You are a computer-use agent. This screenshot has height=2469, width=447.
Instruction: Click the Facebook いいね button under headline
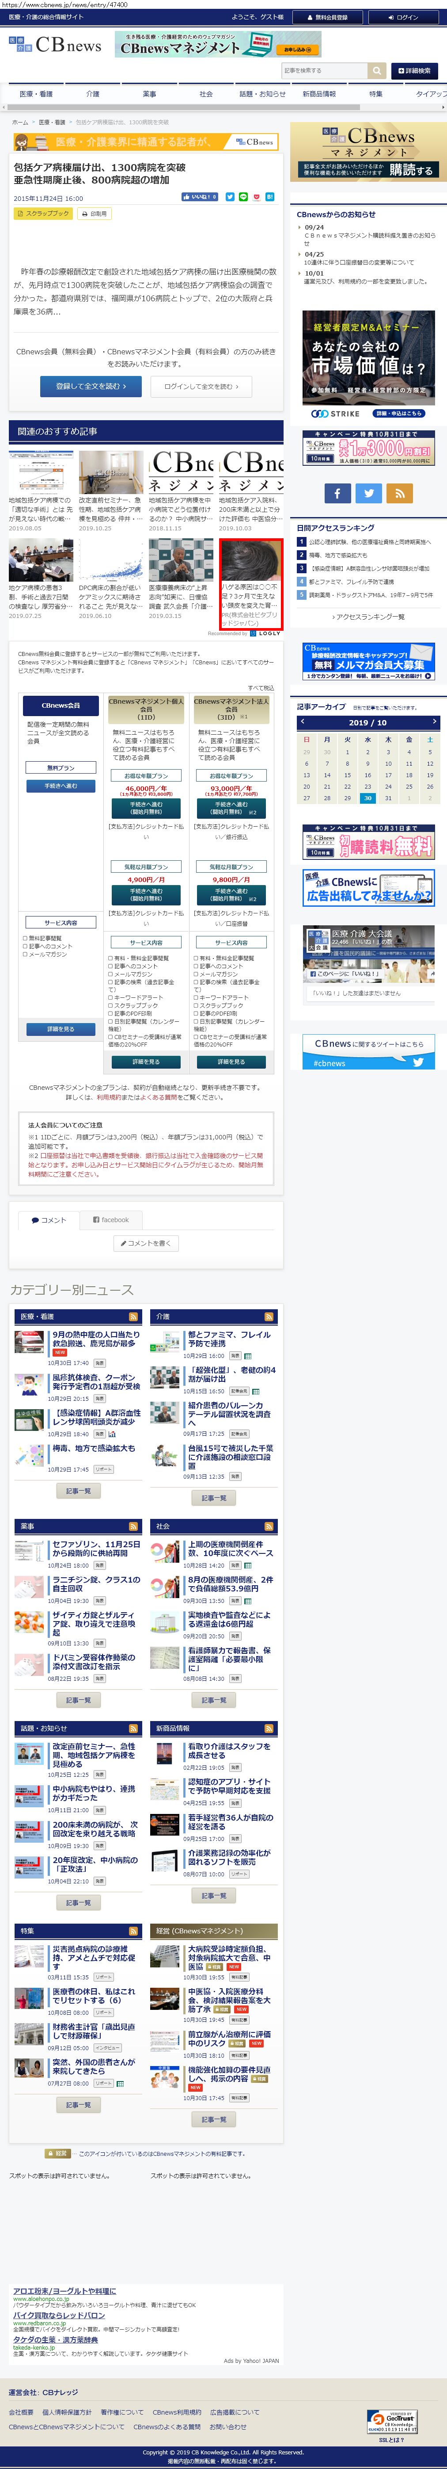click(199, 196)
